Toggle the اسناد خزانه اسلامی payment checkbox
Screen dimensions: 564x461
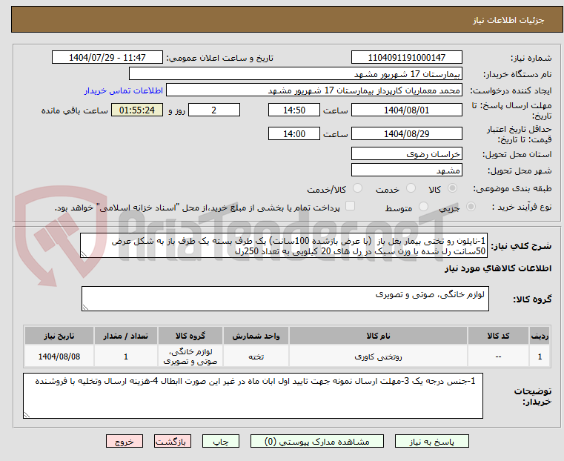pyautogui.click(x=351, y=207)
